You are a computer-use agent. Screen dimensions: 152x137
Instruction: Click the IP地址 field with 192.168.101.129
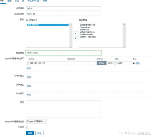click(47, 63)
